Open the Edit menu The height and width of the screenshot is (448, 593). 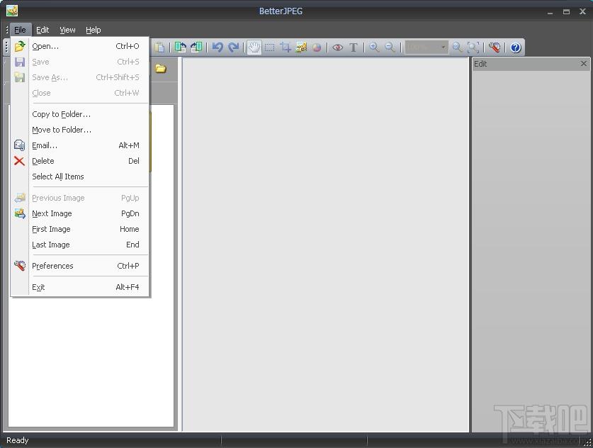click(43, 30)
